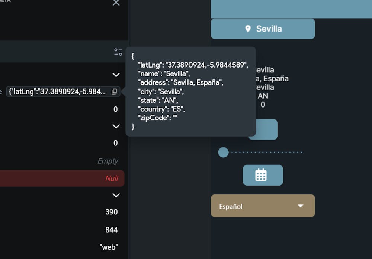This screenshot has height=259, width=372.
Task: Copy the latLng JSON value
Action: coord(114,91)
